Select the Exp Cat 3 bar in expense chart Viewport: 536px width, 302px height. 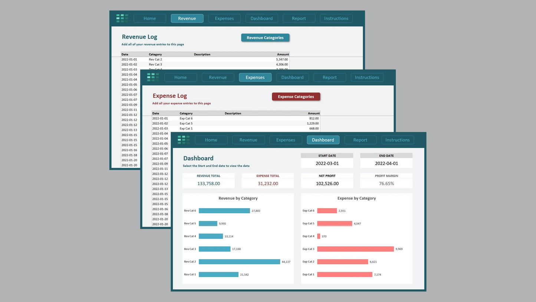355,249
